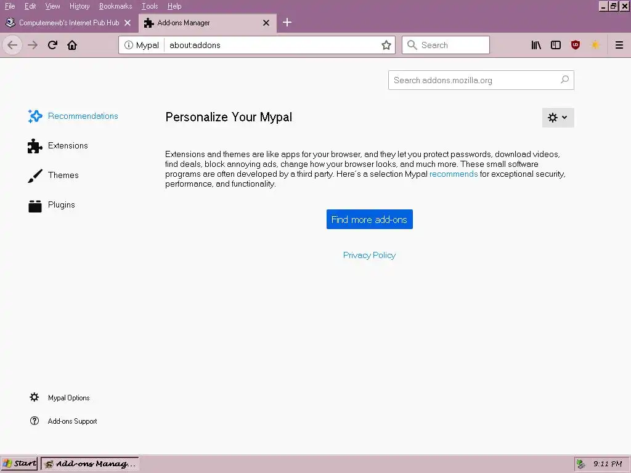Viewport: 631px width, 473px height.
Task: Expand the gear tools dropdown
Action: (x=558, y=118)
